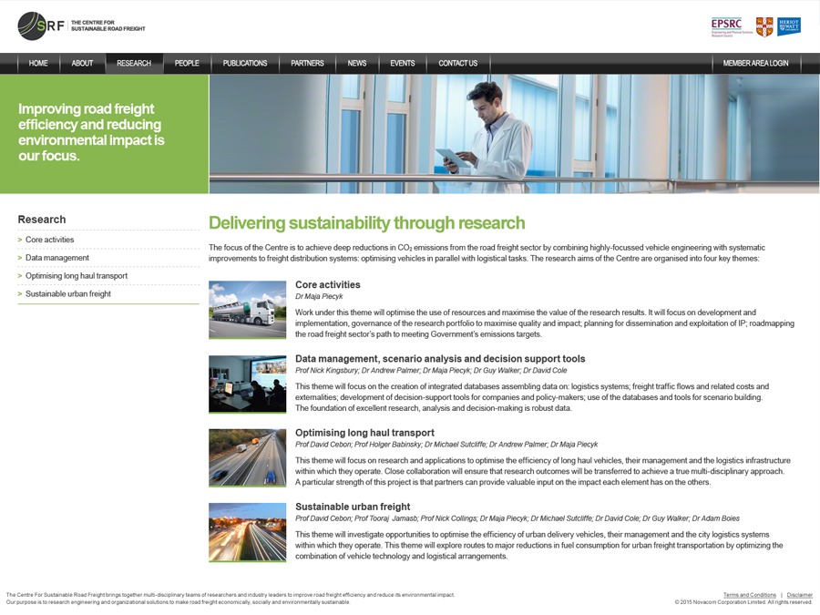820x615 pixels.
Task: Click the Heriot Watt University logo
Action: 789,26
